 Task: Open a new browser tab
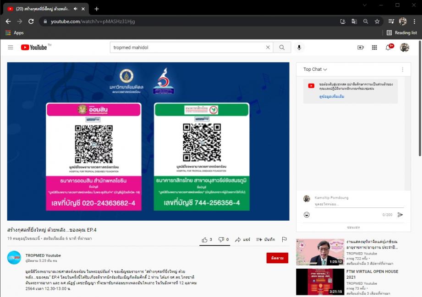coord(97,9)
